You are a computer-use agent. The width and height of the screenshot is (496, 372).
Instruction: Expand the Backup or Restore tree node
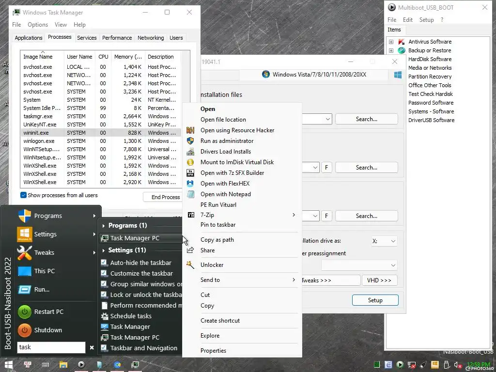click(391, 50)
